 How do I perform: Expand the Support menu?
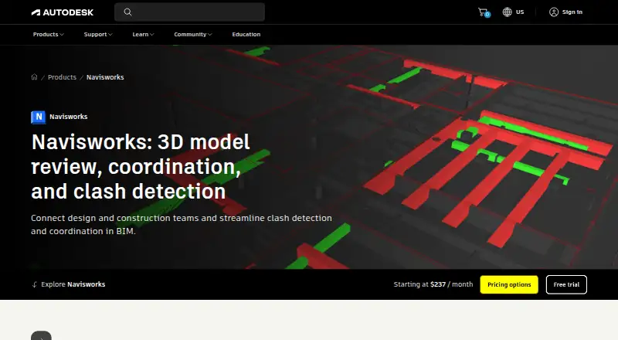pos(98,34)
